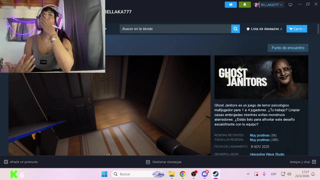Open developer Interactive Wave Studio link
Image resolution: width=320 pixels, height=180 pixels.
267,154
